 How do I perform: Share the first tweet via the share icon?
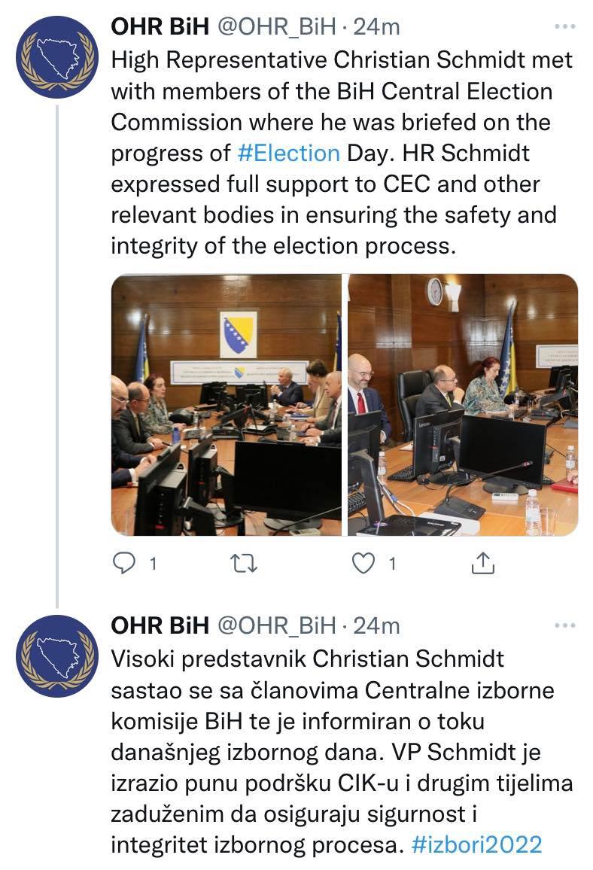pos(482,563)
